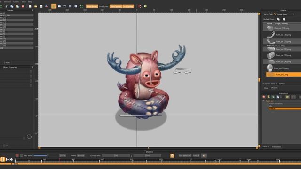Click the red circle toolbar icon
The height and width of the screenshot is (169, 301).
point(23,6)
